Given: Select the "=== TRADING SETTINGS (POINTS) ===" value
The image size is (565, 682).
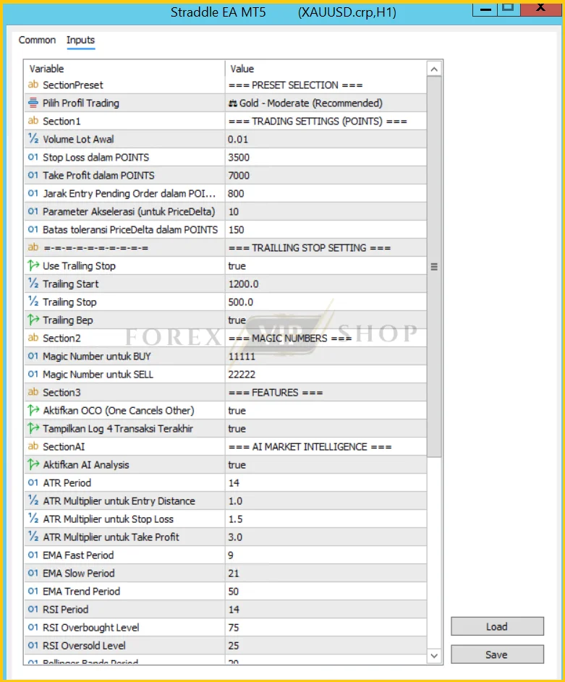Looking at the screenshot, I should tap(318, 121).
